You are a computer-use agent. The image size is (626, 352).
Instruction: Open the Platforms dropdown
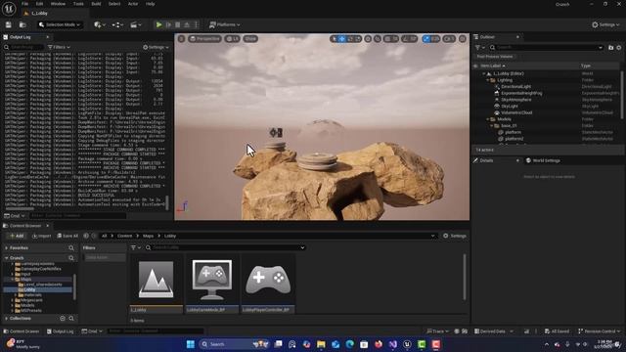coord(225,24)
